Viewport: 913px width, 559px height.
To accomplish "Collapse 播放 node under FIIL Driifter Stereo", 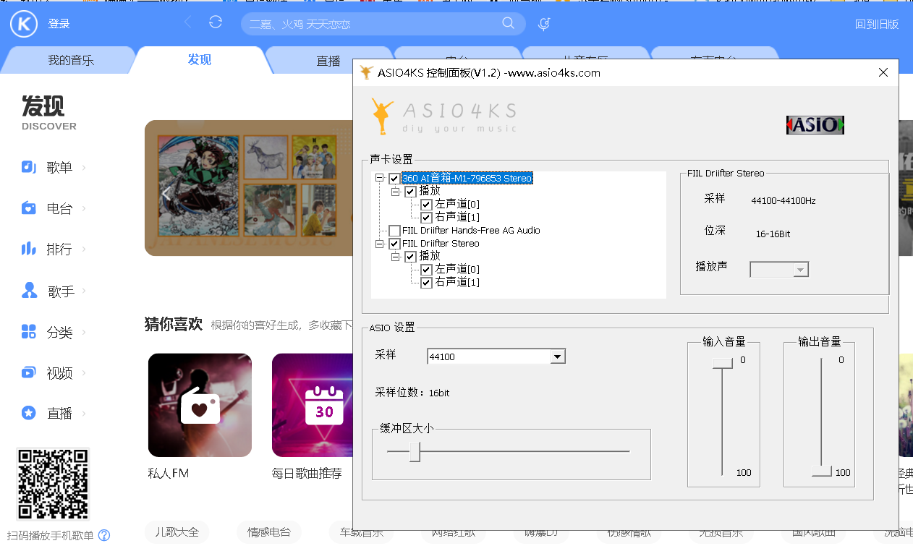I will (x=396, y=257).
